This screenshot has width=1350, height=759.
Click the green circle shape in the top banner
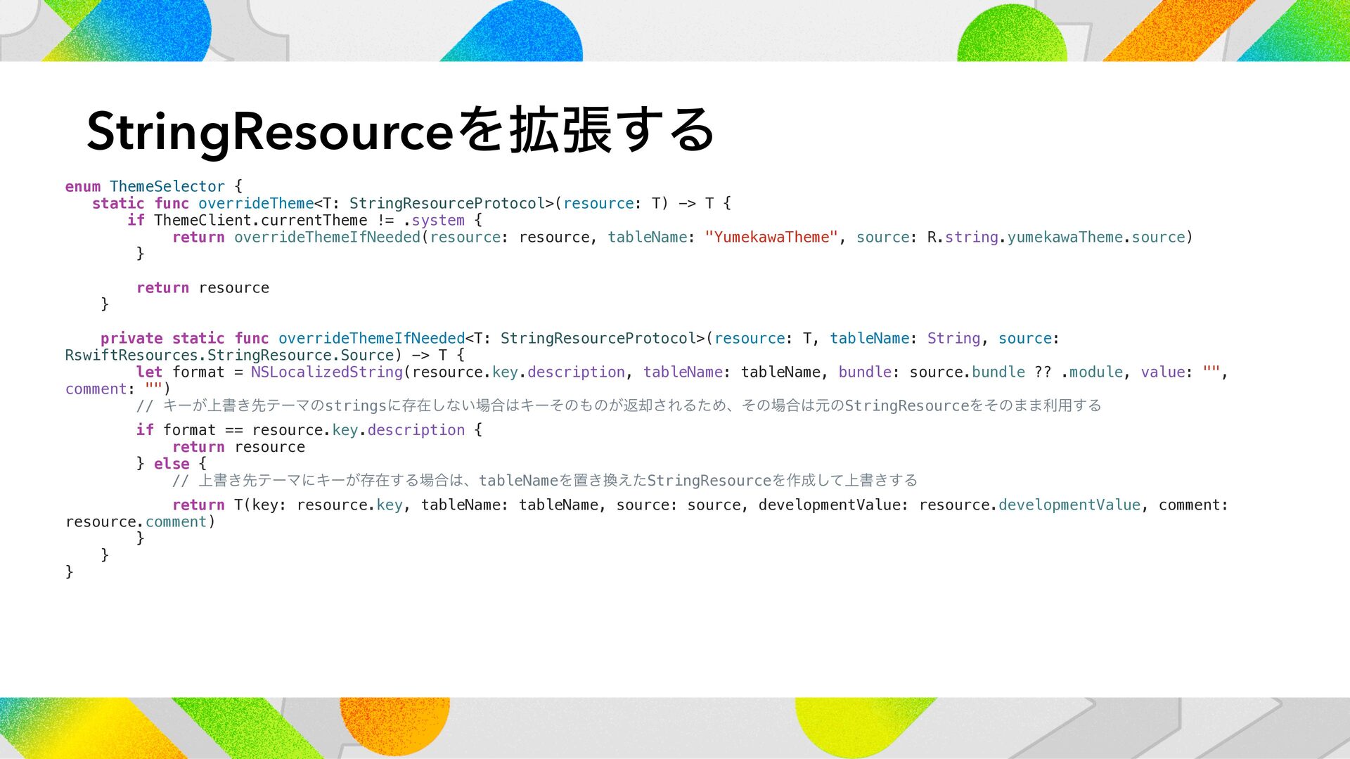click(x=1011, y=37)
